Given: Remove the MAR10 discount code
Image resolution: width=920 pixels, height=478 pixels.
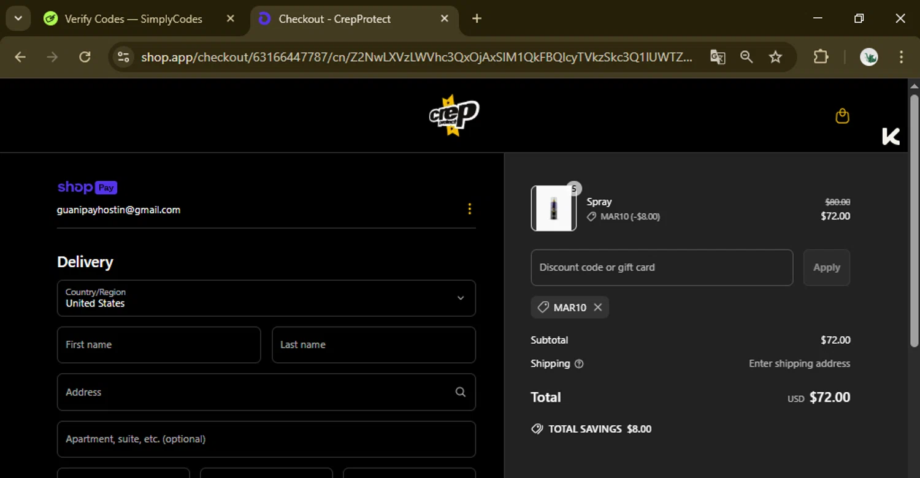Looking at the screenshot, I should [598, 308].
